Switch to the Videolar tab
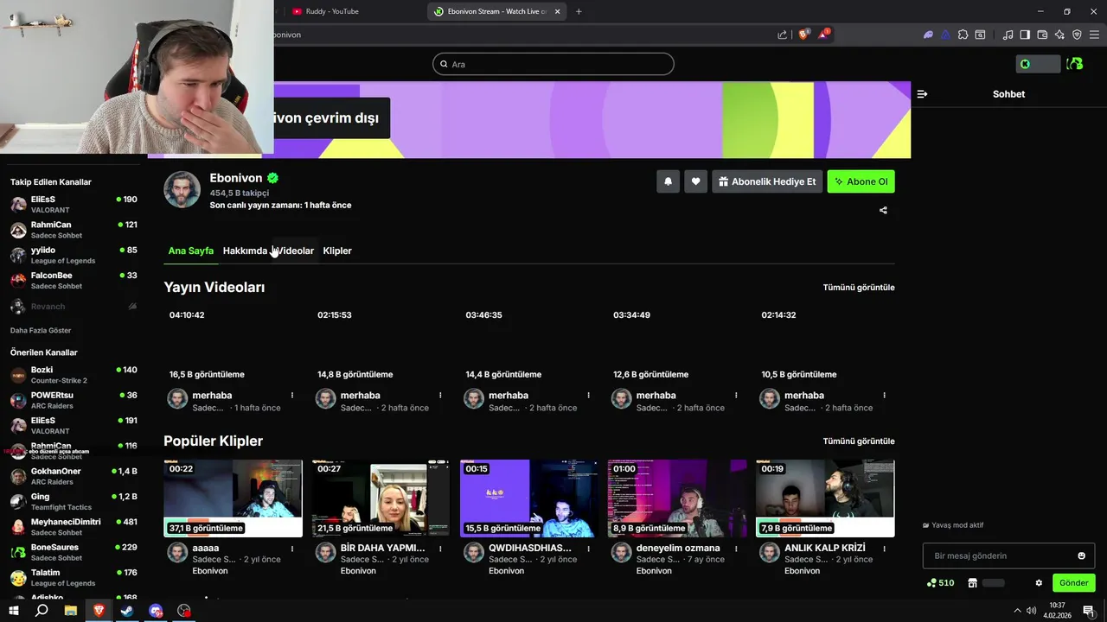The width and height of the screenshot is (1107, 622). pyautogui.click(x=295, y=251)
